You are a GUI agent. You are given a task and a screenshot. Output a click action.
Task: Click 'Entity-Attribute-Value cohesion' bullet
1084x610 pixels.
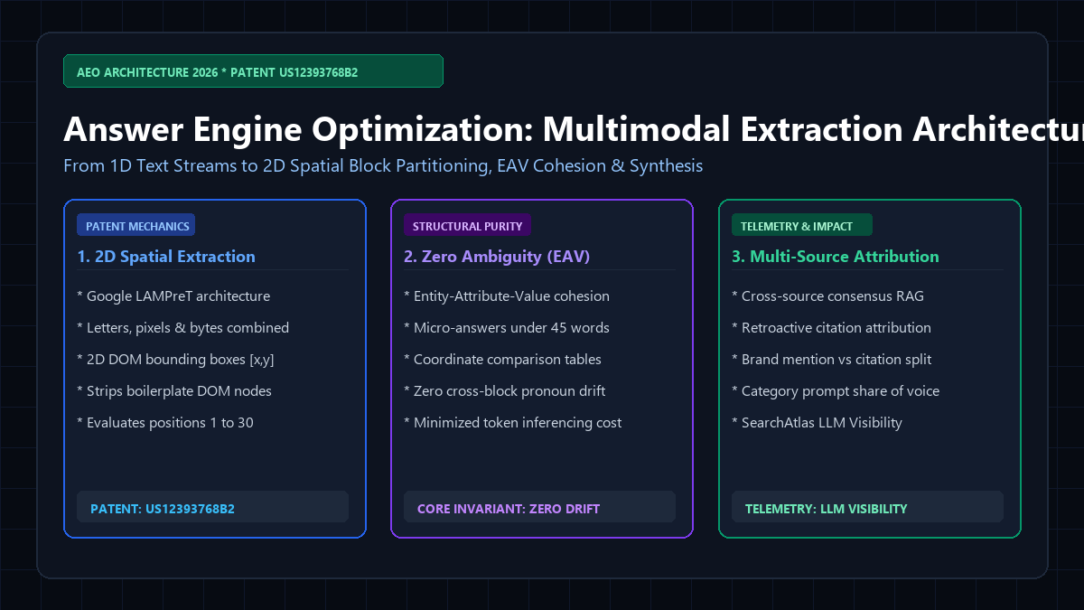click(507, 296)
